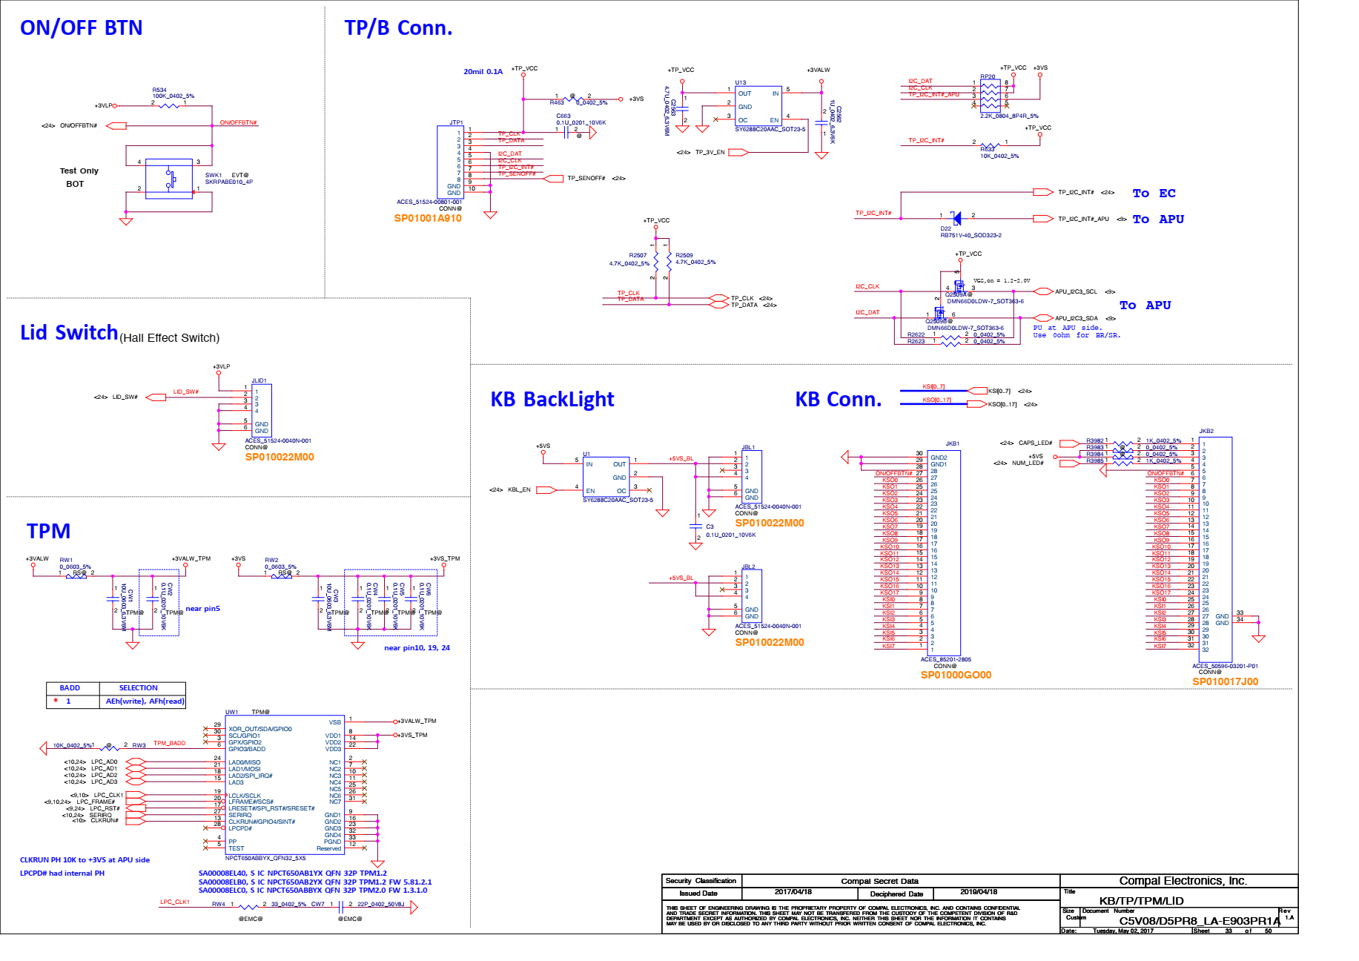Click the D22 diode symbol
The image size is (1359, 961).
coord(956,218)
